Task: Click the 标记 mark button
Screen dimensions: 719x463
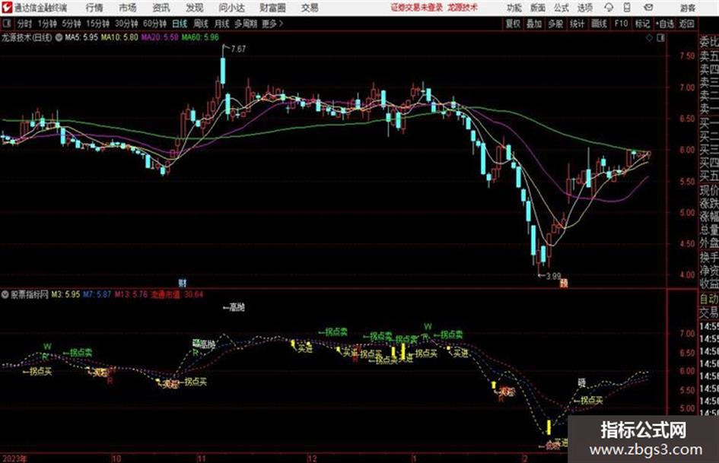Action: [642, 24]
